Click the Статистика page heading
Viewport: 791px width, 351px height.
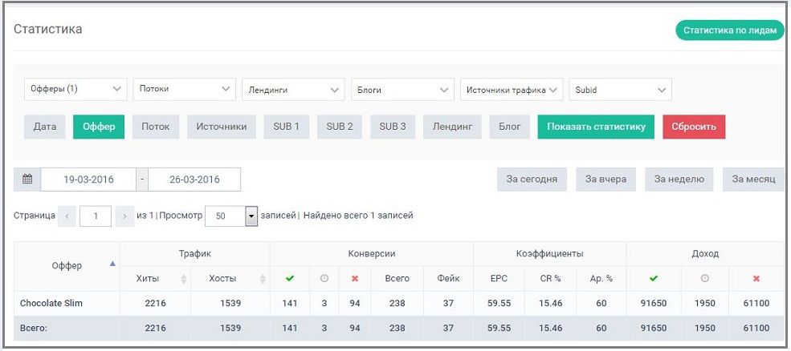point(48,29)
